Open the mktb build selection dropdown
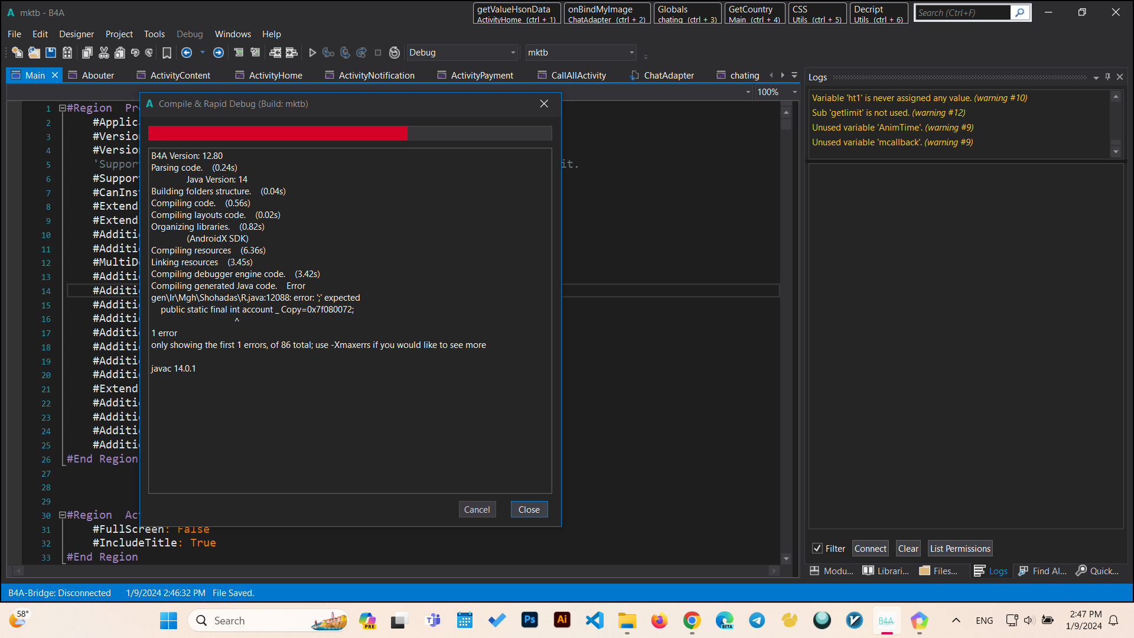This screenshot has width=1134, height=638. click(x=631, y=53)
